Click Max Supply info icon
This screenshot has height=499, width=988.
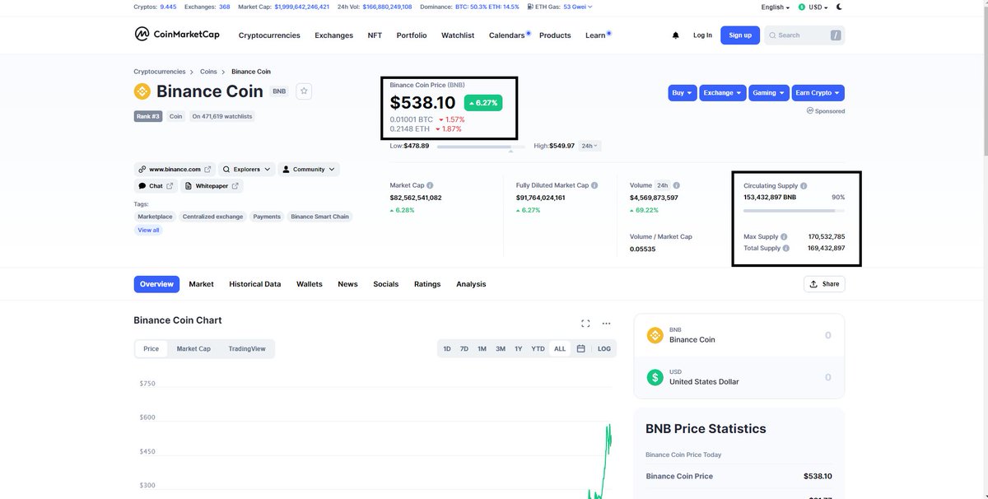tap(784, 237)
